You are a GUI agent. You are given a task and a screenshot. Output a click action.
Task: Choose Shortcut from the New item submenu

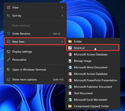pyautogui.click(x=93, y=48)
